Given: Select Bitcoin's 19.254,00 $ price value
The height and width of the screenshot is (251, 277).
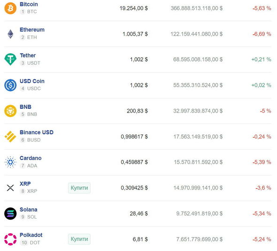Looking at the screenshot, I should tap(134, 8).
